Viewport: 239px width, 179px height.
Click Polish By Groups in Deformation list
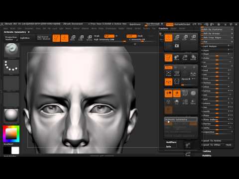(x=217, y=34)
